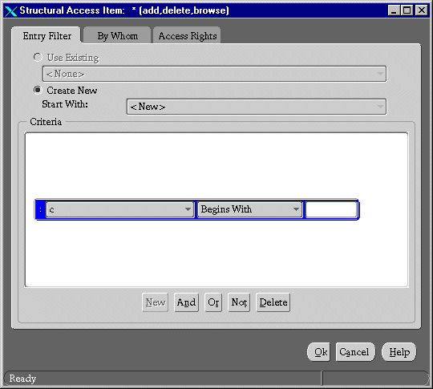433x389 pixels.
Task: Minimize the Structural Access Item window
Action: pyautogui.click(x=394, y=10)
